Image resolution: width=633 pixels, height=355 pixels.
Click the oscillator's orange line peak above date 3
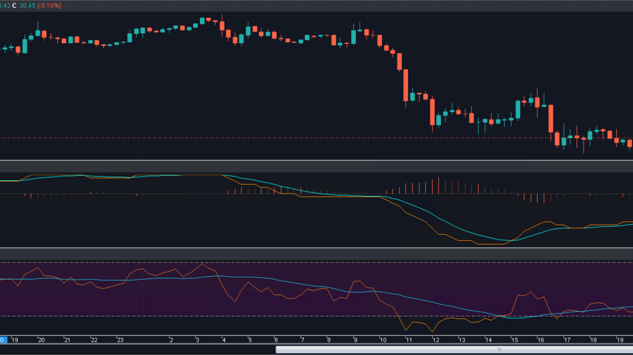(202, 263)
